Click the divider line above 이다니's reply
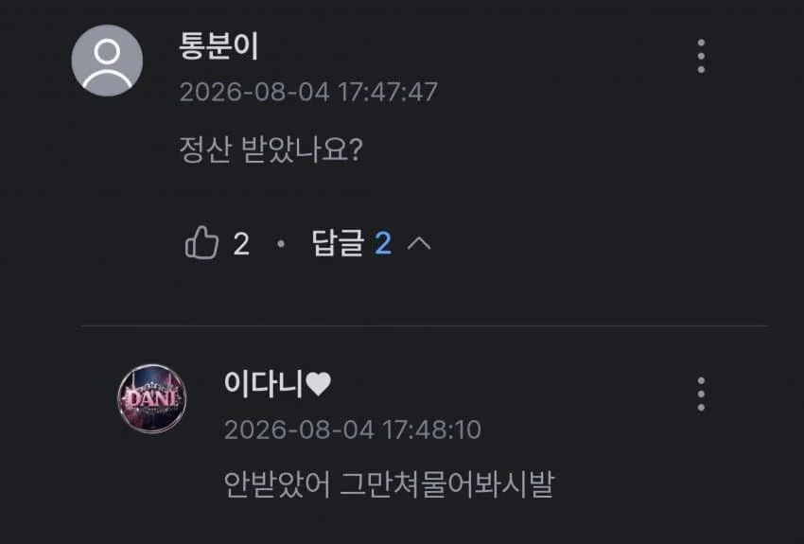The image size is (804, 544). pos(424,326)
